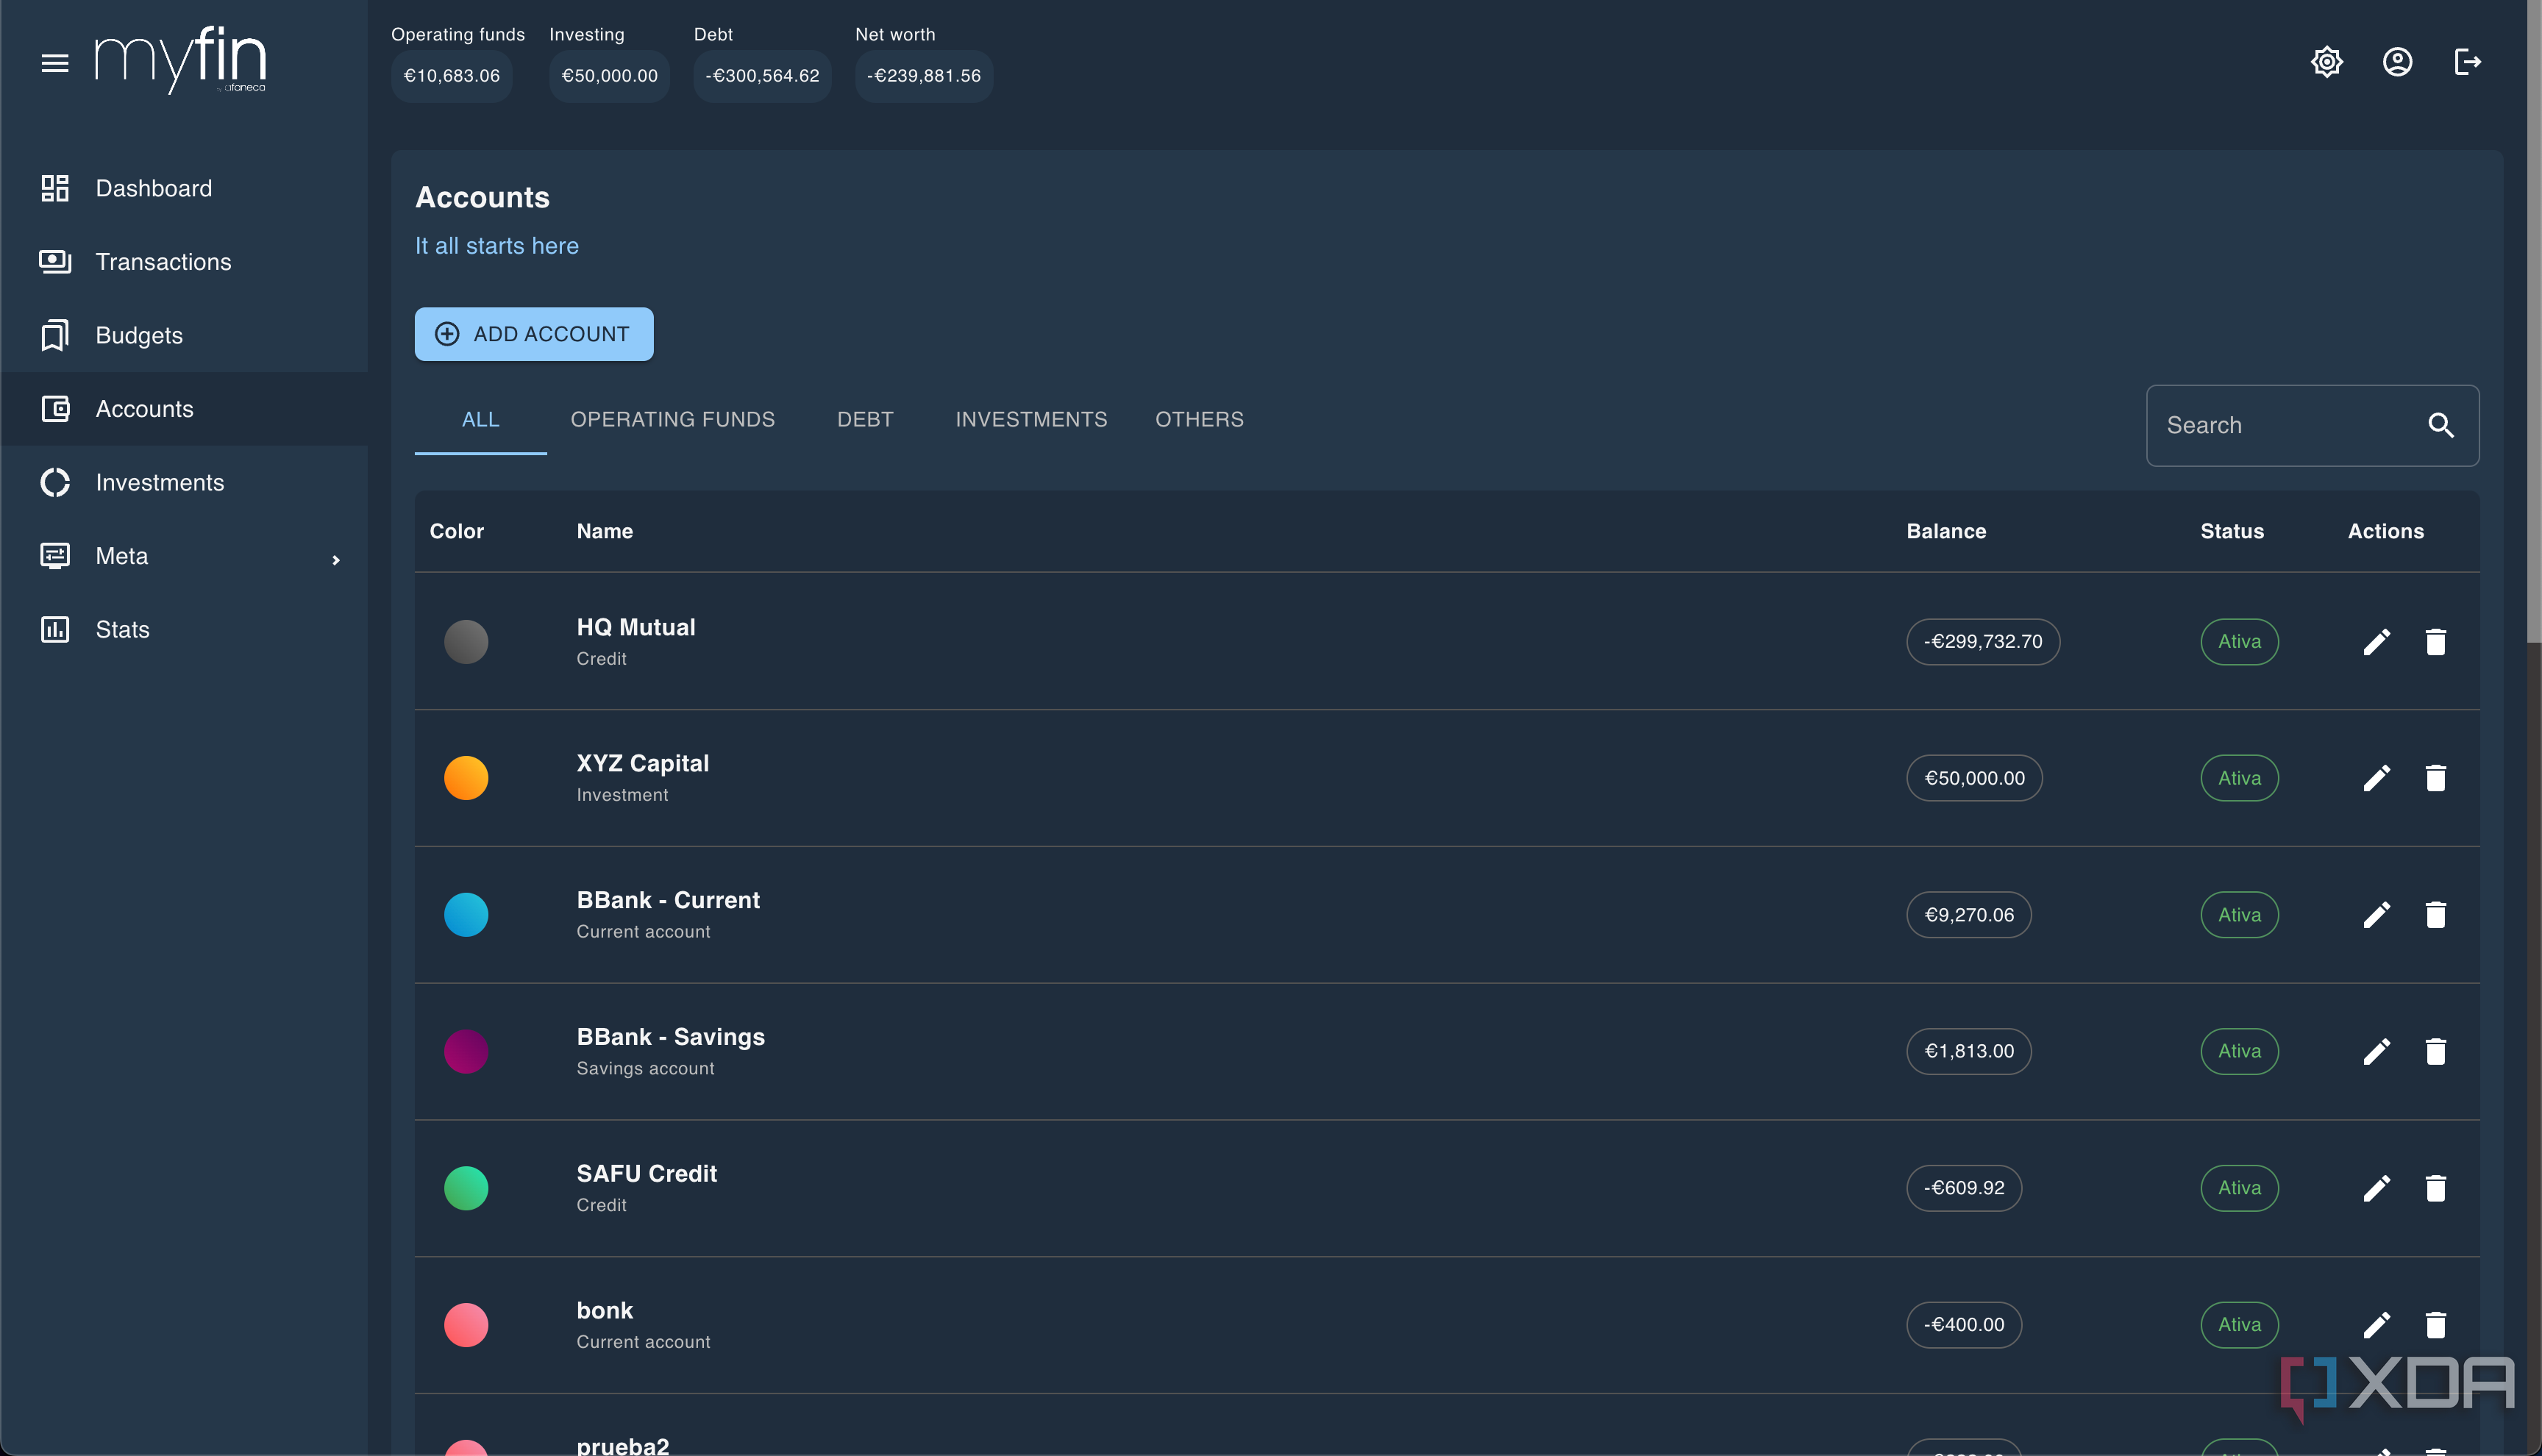Toggle the hamburger menu icon
The width and height of the screenshot is (2542, 1456).
coord(55,63)
